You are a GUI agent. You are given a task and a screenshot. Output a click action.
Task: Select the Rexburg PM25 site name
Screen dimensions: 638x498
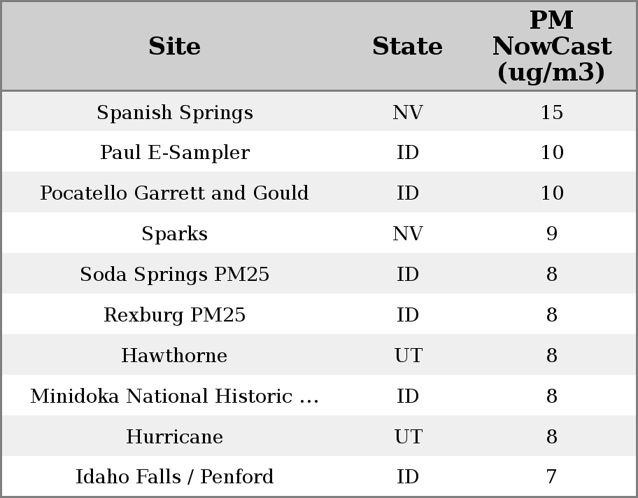click(174, 315)
